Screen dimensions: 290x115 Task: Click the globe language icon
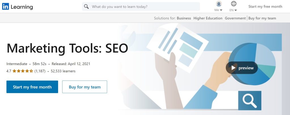tap(234, 4)
